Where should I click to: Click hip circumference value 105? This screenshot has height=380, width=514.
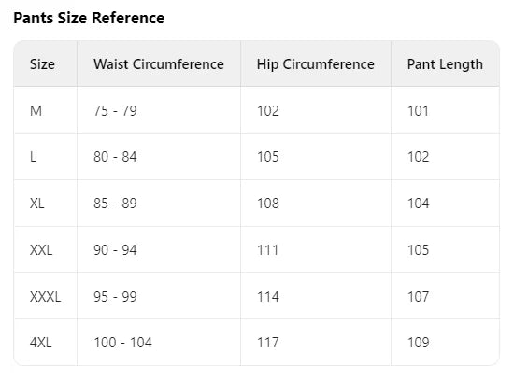(x=268, y=157)
